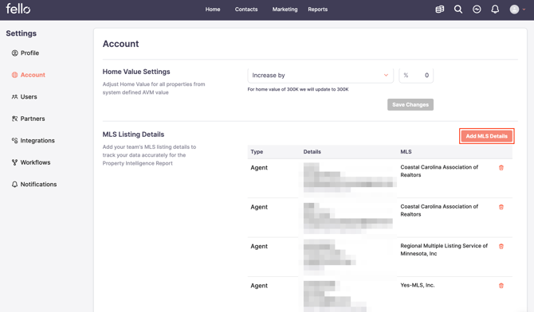Click the dropdown chevron beside Increase by

pos(386,75)
